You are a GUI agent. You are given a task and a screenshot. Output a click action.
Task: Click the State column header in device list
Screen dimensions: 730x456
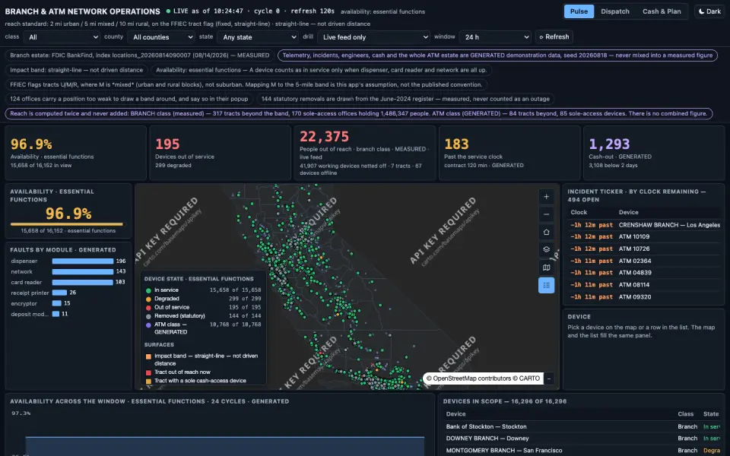(711, 414)
